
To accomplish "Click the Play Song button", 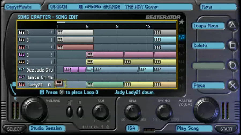I will coord(194,128).
